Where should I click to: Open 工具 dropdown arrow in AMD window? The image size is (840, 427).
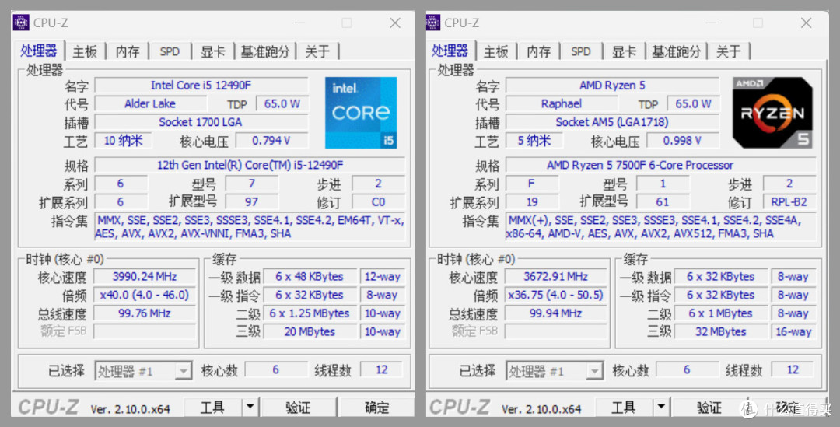pyautogui.click(x=661, y=408)
